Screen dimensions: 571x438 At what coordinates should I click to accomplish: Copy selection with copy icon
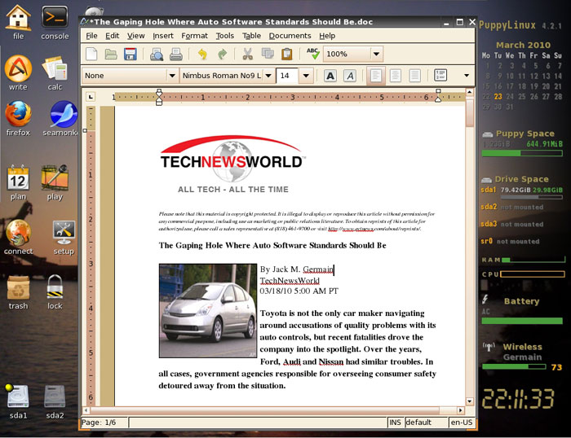point(268,54)
